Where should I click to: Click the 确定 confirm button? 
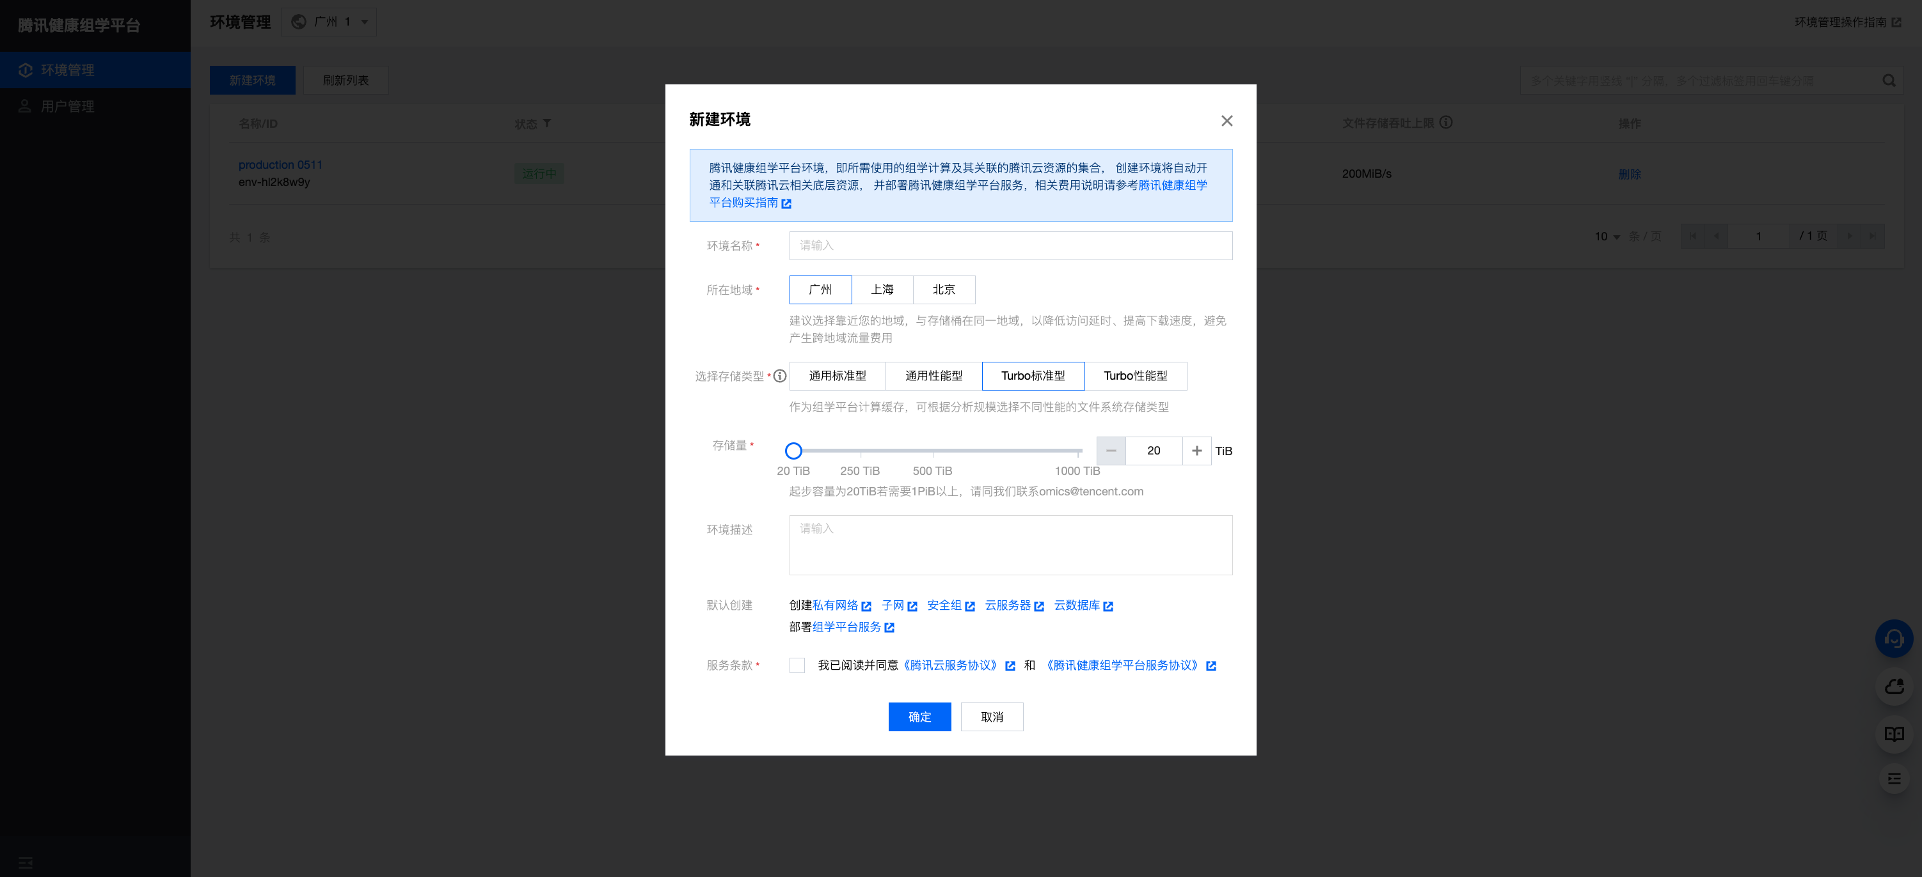pyautogui.click(x=919, y=717)
